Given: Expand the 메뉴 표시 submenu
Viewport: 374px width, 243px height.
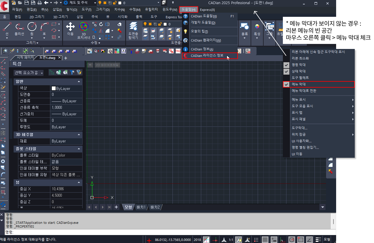Looking at the screenshot, I should (x=323, y=100).
